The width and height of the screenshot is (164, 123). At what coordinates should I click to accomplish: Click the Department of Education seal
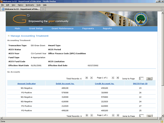141,19
